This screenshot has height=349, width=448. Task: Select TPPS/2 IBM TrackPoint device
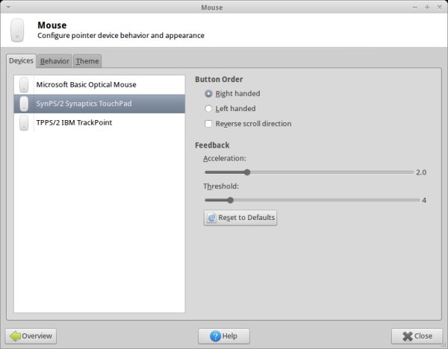(99, 123)
